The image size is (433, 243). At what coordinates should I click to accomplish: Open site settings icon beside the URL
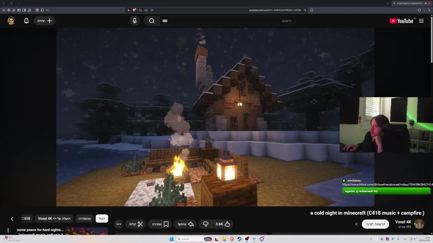tap(305, 10)
